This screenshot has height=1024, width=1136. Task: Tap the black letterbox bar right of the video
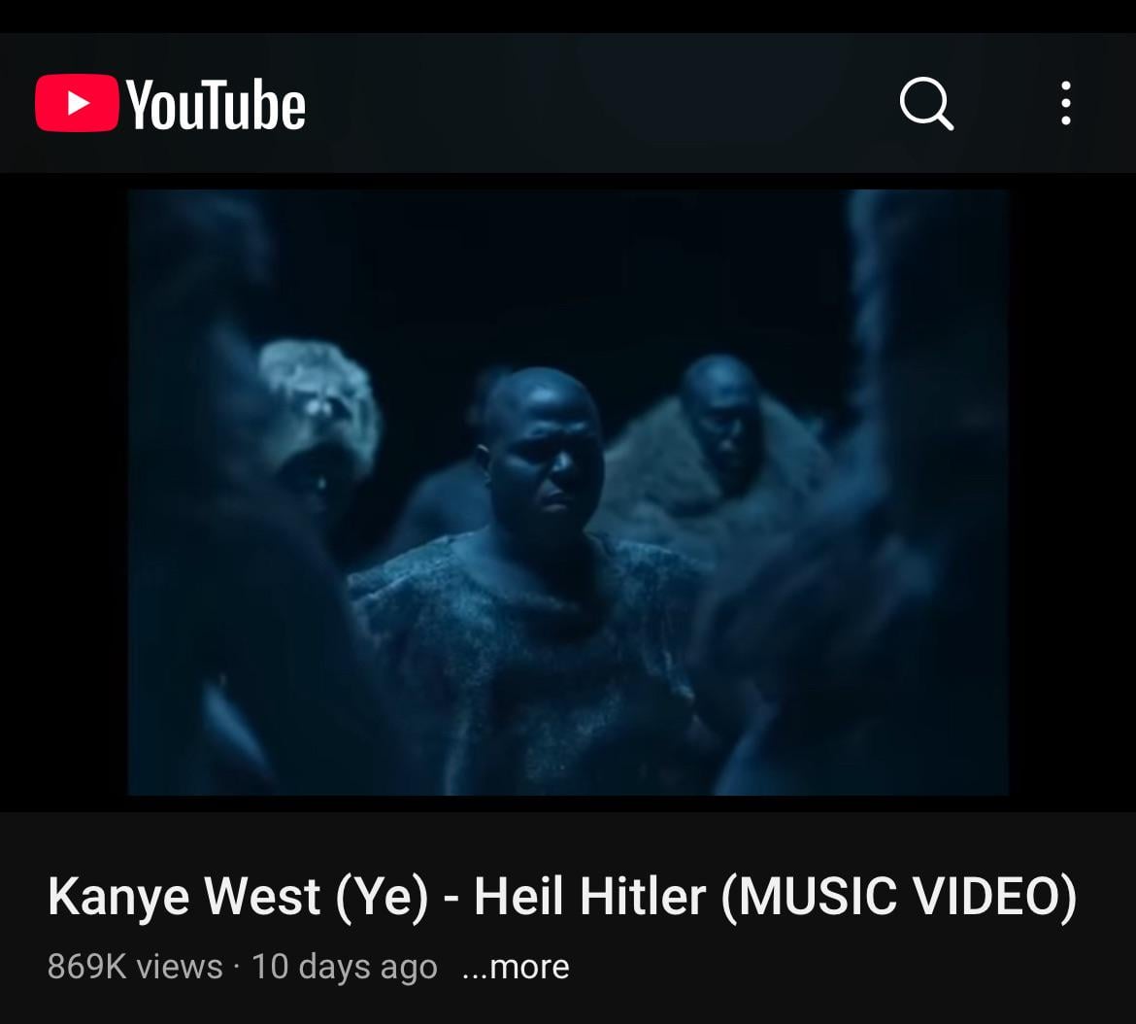click(1072, 492)
